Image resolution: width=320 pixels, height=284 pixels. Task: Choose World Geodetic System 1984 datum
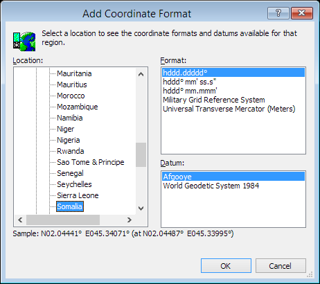coord(233,186)
